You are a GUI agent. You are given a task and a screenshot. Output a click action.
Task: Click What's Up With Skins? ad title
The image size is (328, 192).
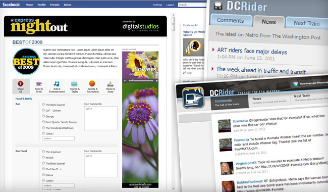coord(194,33)
